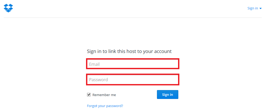Select the Email placeholder text box
Viewport: 268px width, 112px height.
[x=132, y=64]
